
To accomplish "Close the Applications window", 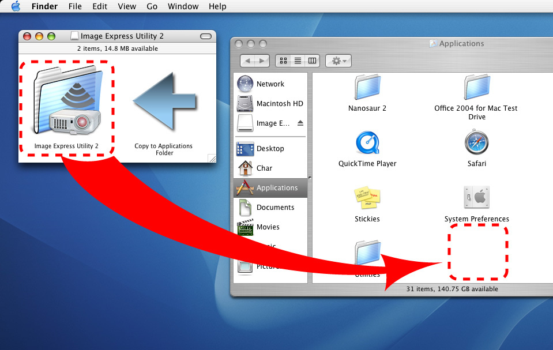I will click(x=239, y=44).
